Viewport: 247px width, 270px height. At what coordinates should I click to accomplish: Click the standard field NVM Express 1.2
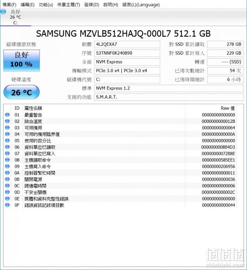(169, 88)
